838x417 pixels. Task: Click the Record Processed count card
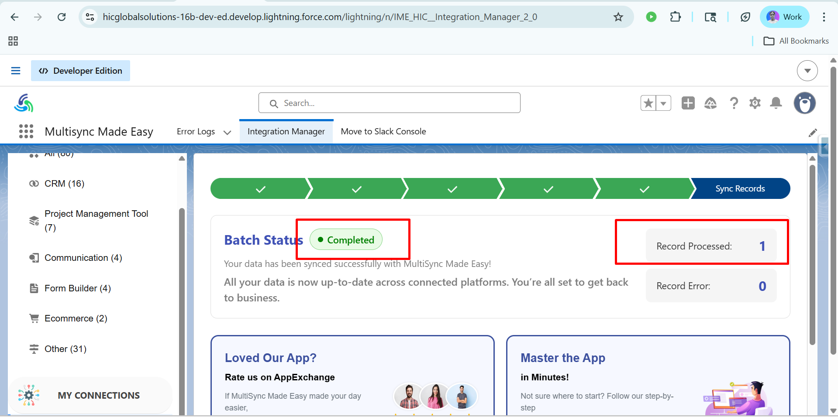pyautogui.click(x=711, y=246)
